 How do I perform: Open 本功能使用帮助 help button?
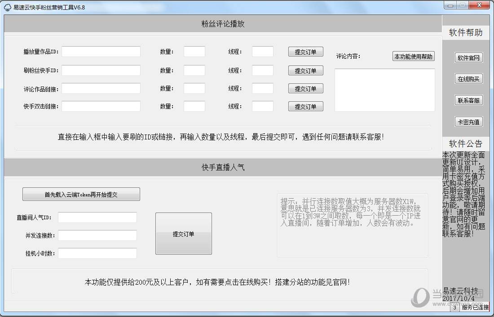coord(413,56)
